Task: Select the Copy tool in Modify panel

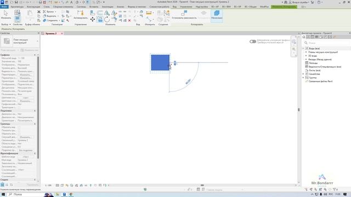Action: click(100, 20)
